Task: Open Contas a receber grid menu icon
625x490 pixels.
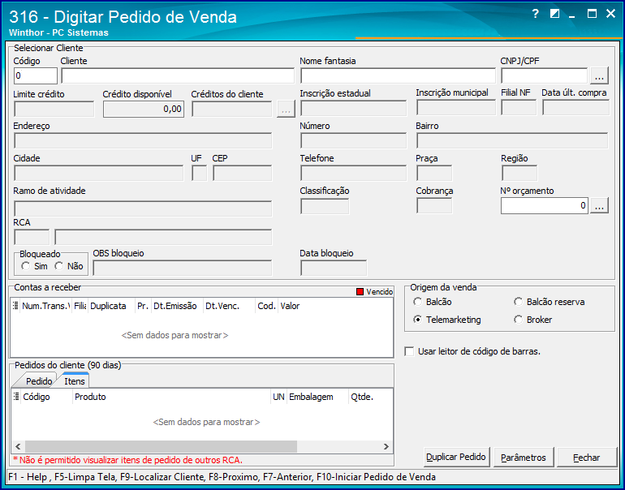Action: pyautogui.click(x=15, y=306)
